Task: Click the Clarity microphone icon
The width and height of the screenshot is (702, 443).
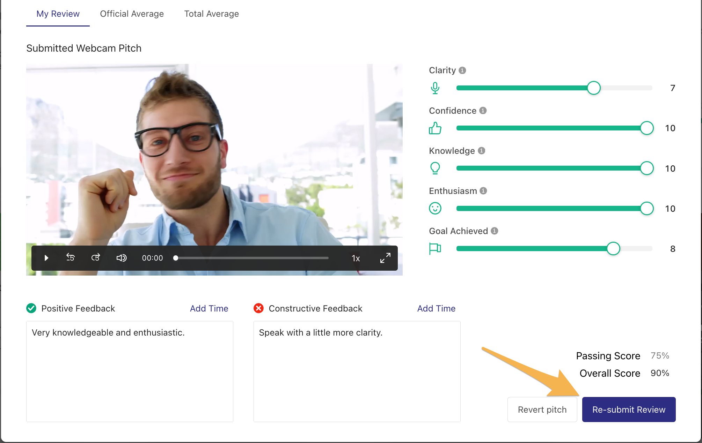Action: click(435, 88)
